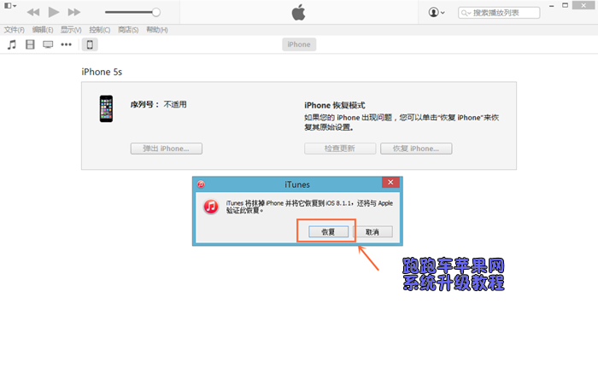Click the iPhone 5s heading text
The height and width of the screenshot is (379, 598).
coord(102,72)
